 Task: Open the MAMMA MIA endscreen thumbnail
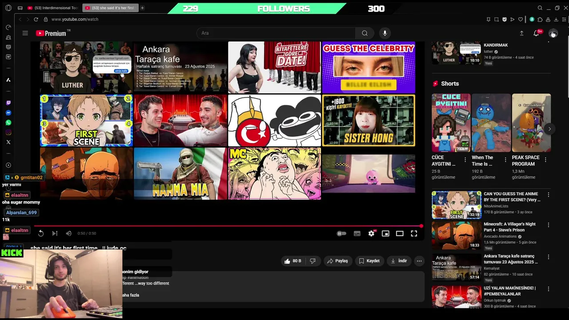[180, 173]
